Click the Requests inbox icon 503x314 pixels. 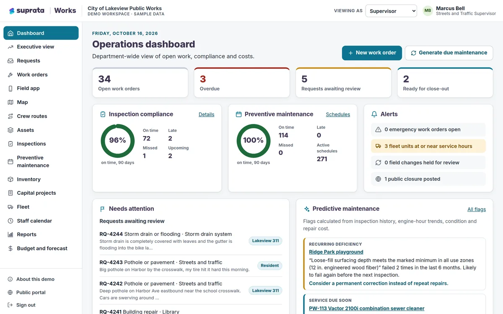coord(10,61)
